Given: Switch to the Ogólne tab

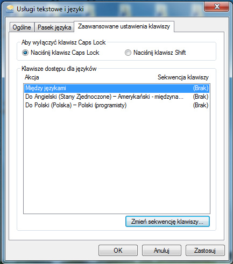Looking at the screenshot, I should pyautogui.click(x=22, y=27).
